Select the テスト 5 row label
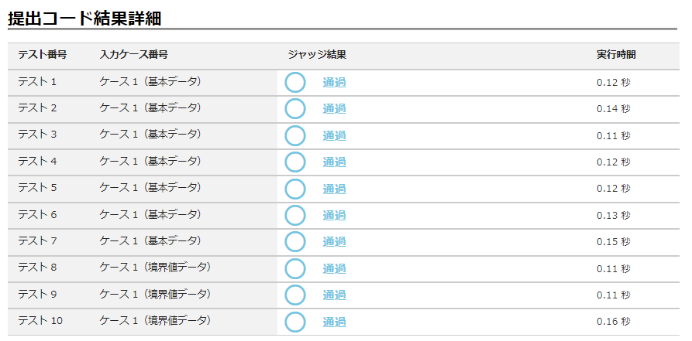Image resolution: width=692 pixels, height=341 pixels. click(37, 188)
